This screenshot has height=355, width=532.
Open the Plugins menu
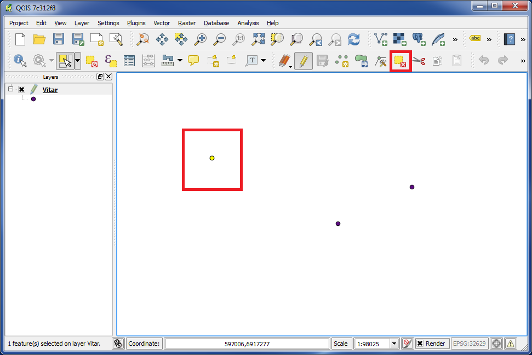coord(136,23)
